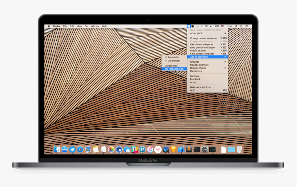
Task: Open the Window menu
Action: [95, 26]
